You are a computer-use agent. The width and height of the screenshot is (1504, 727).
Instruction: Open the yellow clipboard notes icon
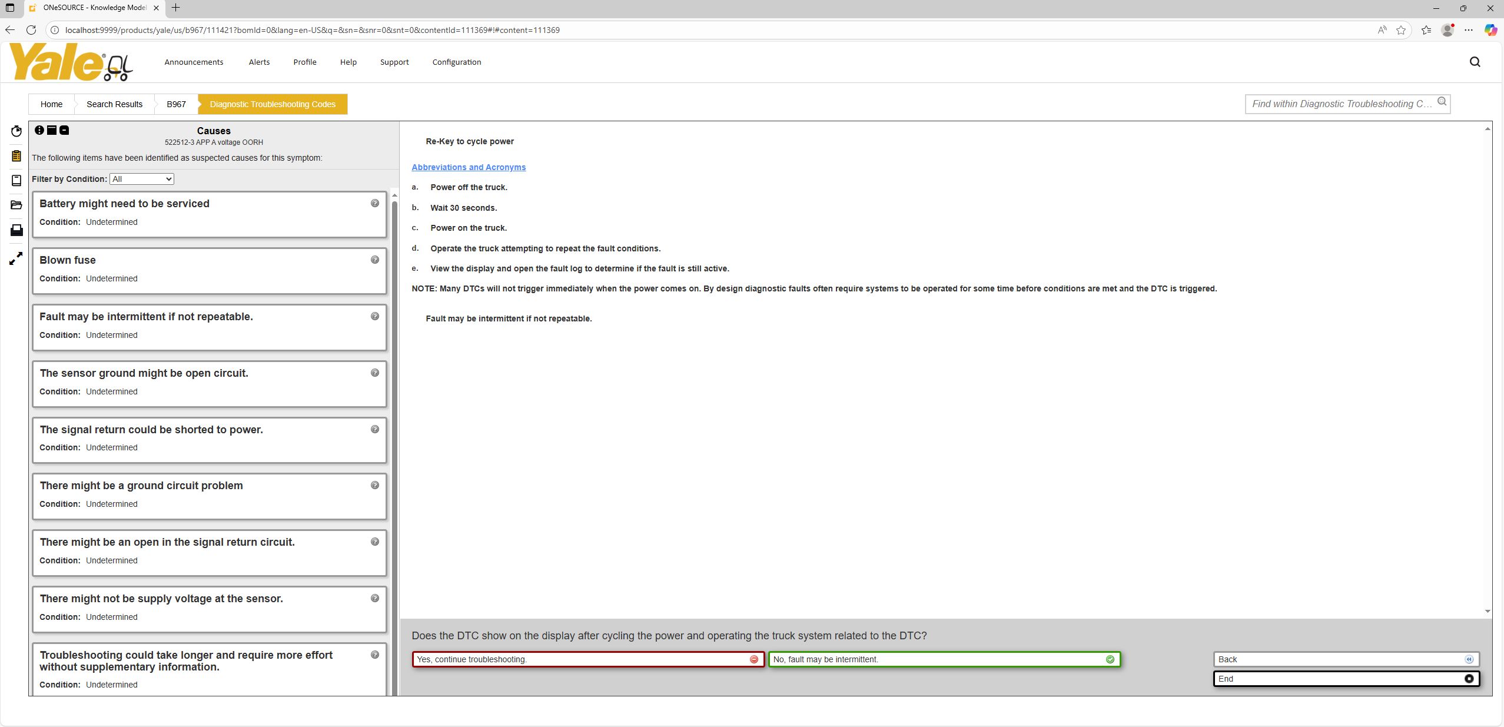pos(16,155)
